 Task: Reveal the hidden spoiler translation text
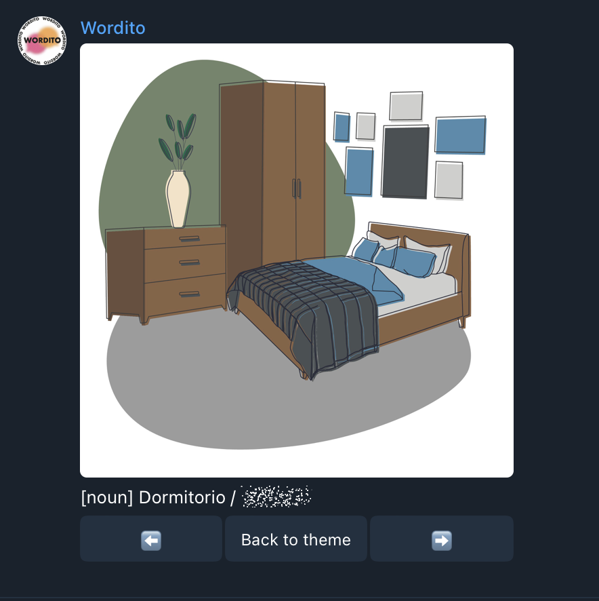[277, 497]
